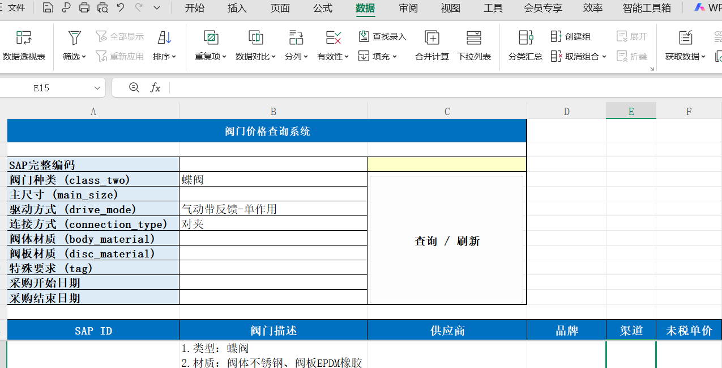Click the 全部显示 button
The height and width of the screenshot is (368, 722).
(120, 37)
